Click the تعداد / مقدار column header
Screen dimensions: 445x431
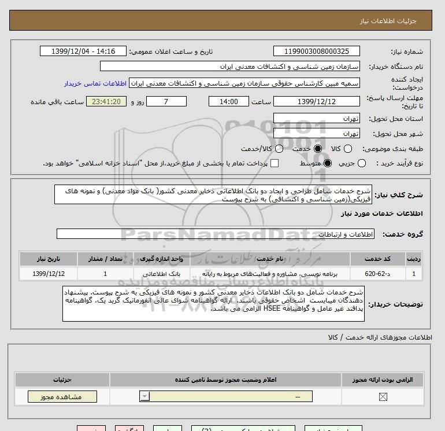point(105,259)
